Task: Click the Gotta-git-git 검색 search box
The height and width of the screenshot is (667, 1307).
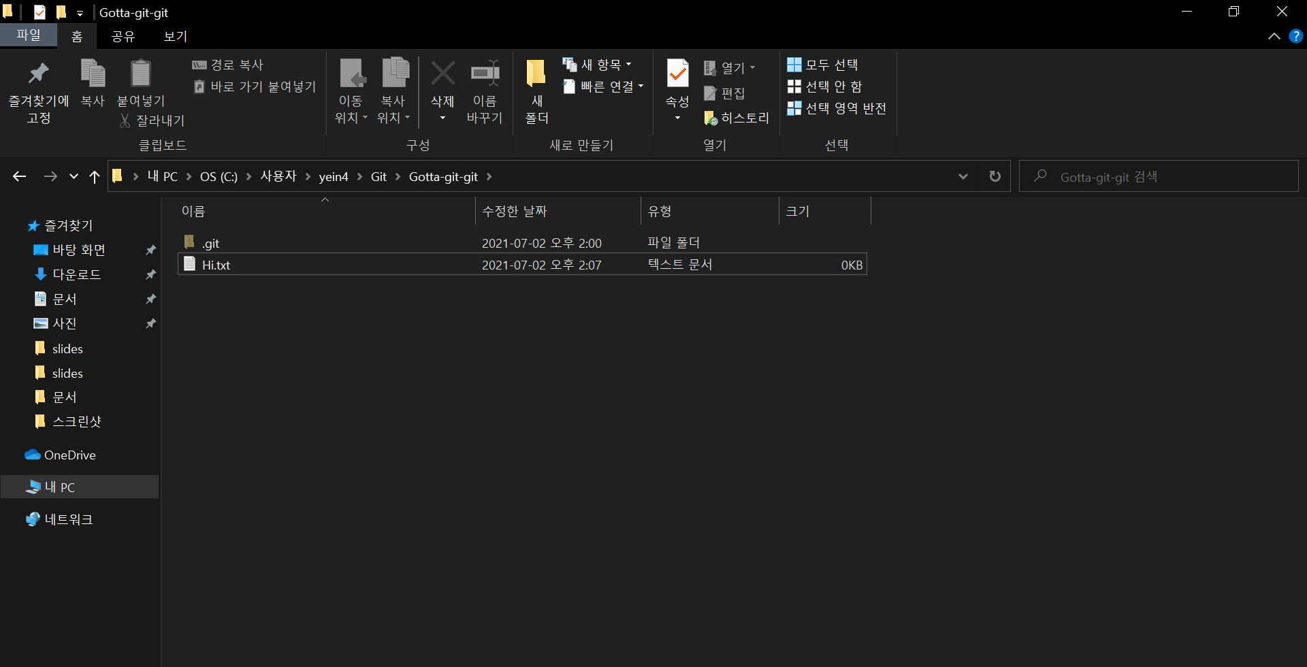Action: 1159,176
